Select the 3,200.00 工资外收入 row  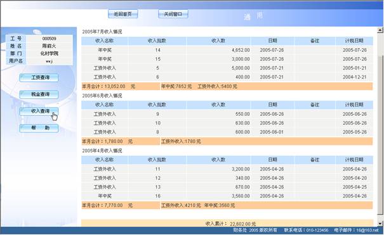point(227,169)
